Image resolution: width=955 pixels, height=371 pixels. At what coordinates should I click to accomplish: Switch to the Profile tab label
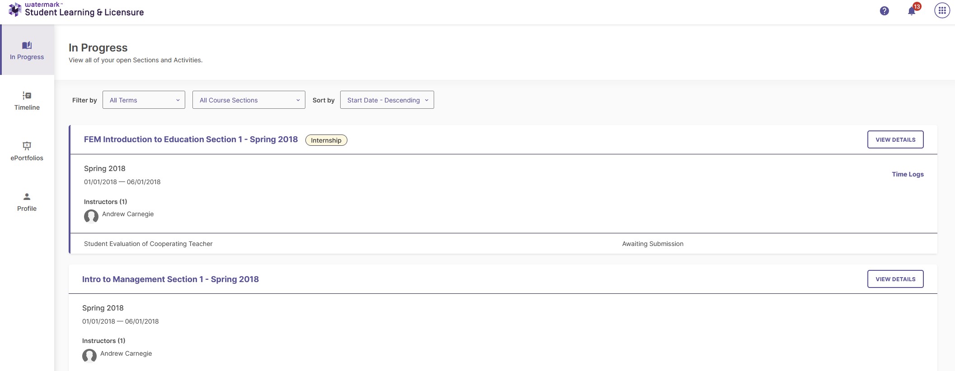click(27, 209)
